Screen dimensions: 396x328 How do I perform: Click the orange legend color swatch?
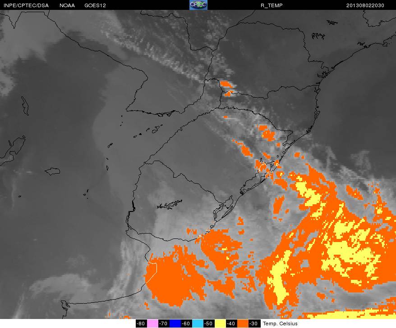pyautogui.click(x=243, y=324)
